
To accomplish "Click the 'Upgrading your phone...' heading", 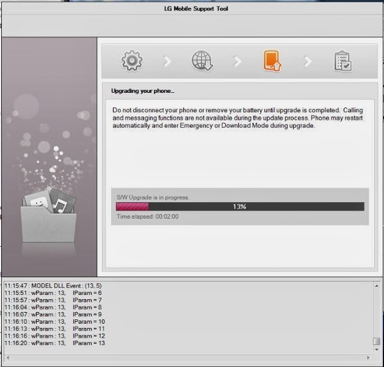I will pos(142,91).
